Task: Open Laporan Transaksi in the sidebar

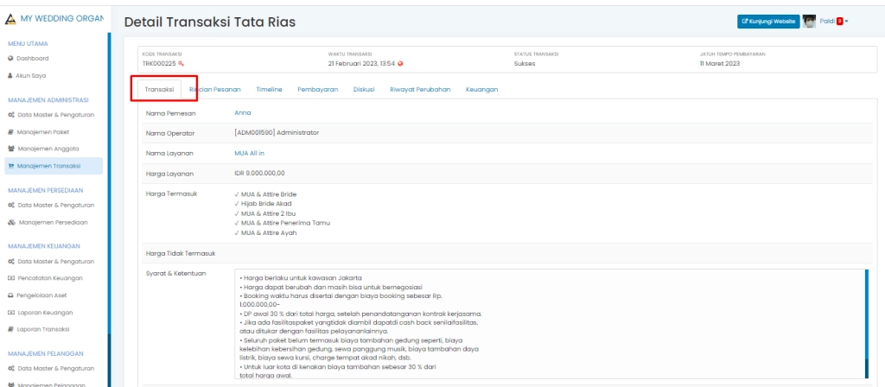Action: [50, 330]
